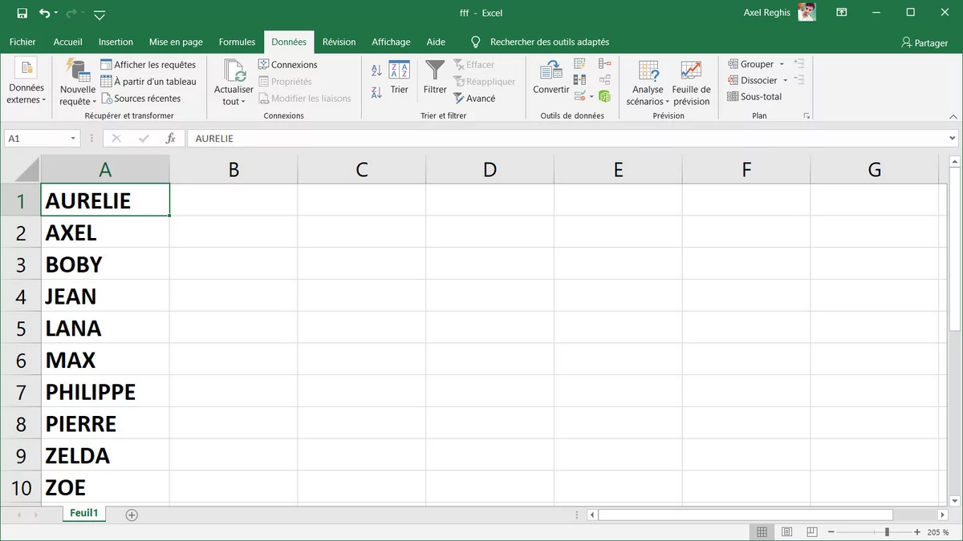Open the Mise en page tab

tap(176, 42)
